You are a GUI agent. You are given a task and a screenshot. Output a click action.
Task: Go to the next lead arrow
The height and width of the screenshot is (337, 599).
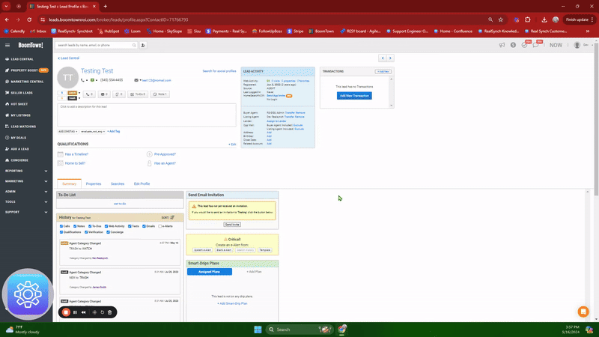[389, 58]
